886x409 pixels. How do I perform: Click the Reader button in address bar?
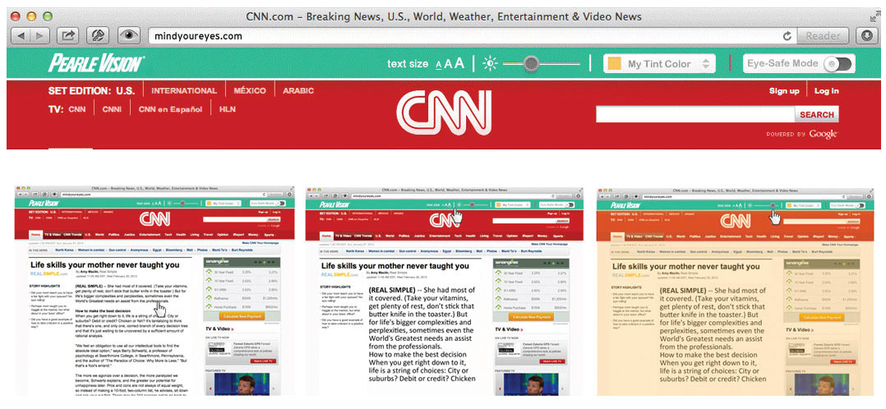click(x=822, y=36)
